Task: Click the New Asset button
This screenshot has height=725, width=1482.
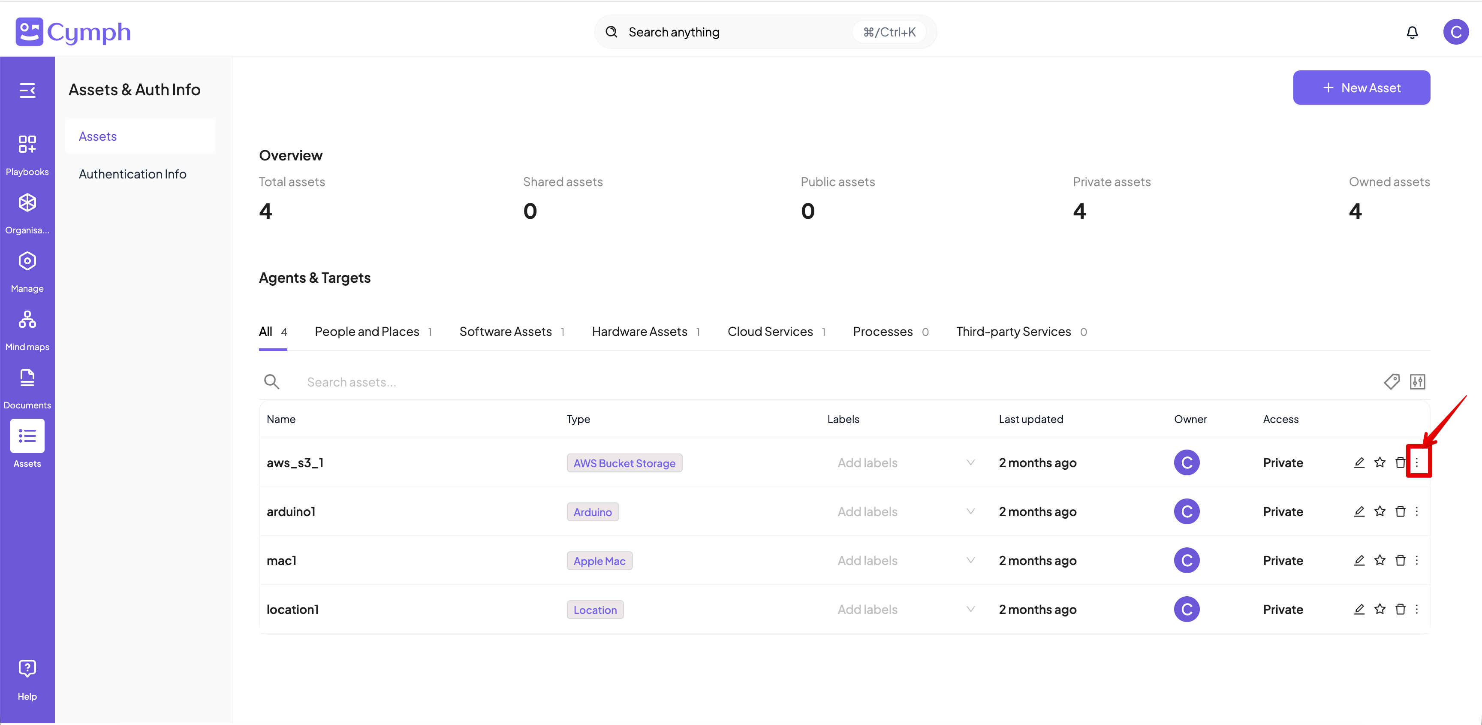Action: [x=1361, y=88]
